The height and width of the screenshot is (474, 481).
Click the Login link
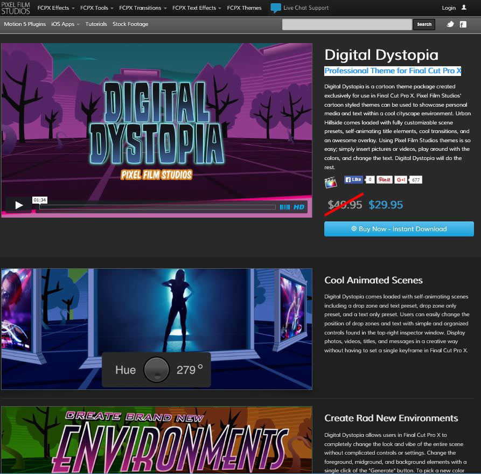point(449,8)
